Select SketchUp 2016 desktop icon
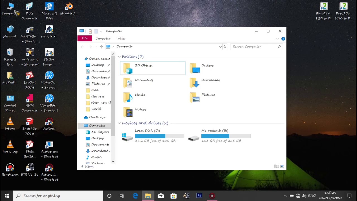This screenshot has height=201, width=357. tap(30, 126)
